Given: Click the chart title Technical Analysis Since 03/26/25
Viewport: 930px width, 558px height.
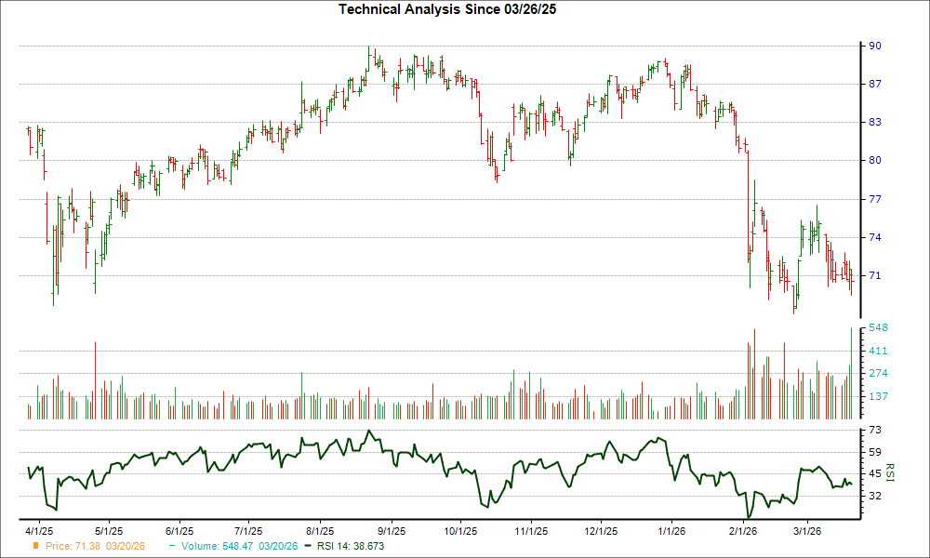Looking at the screenshot, I should (x=447, y=10).
